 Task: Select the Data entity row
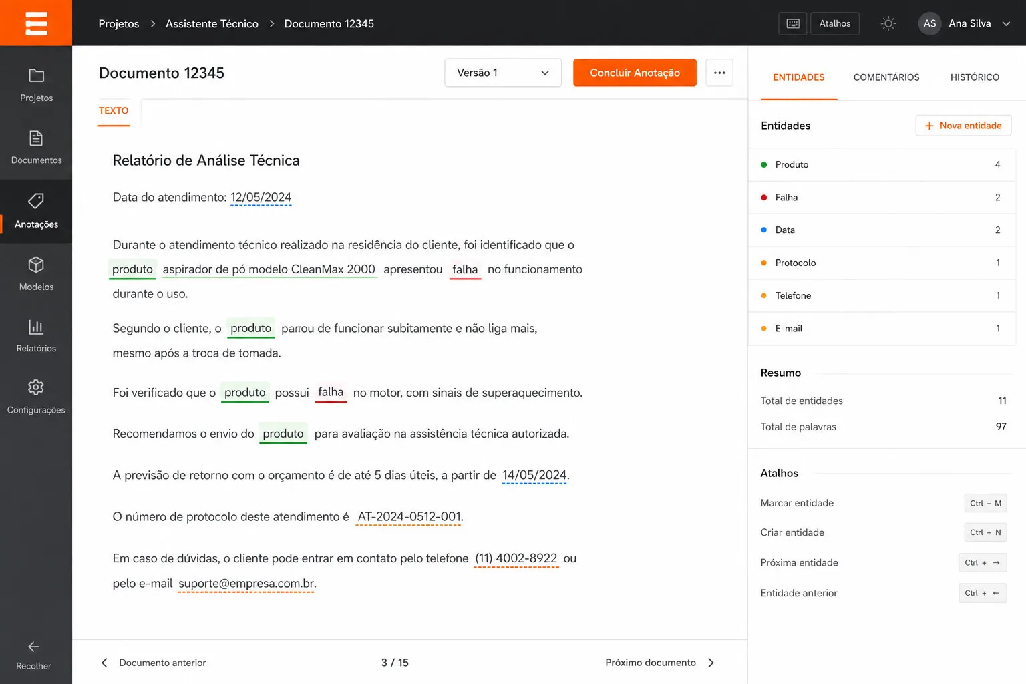coord(882,230)
